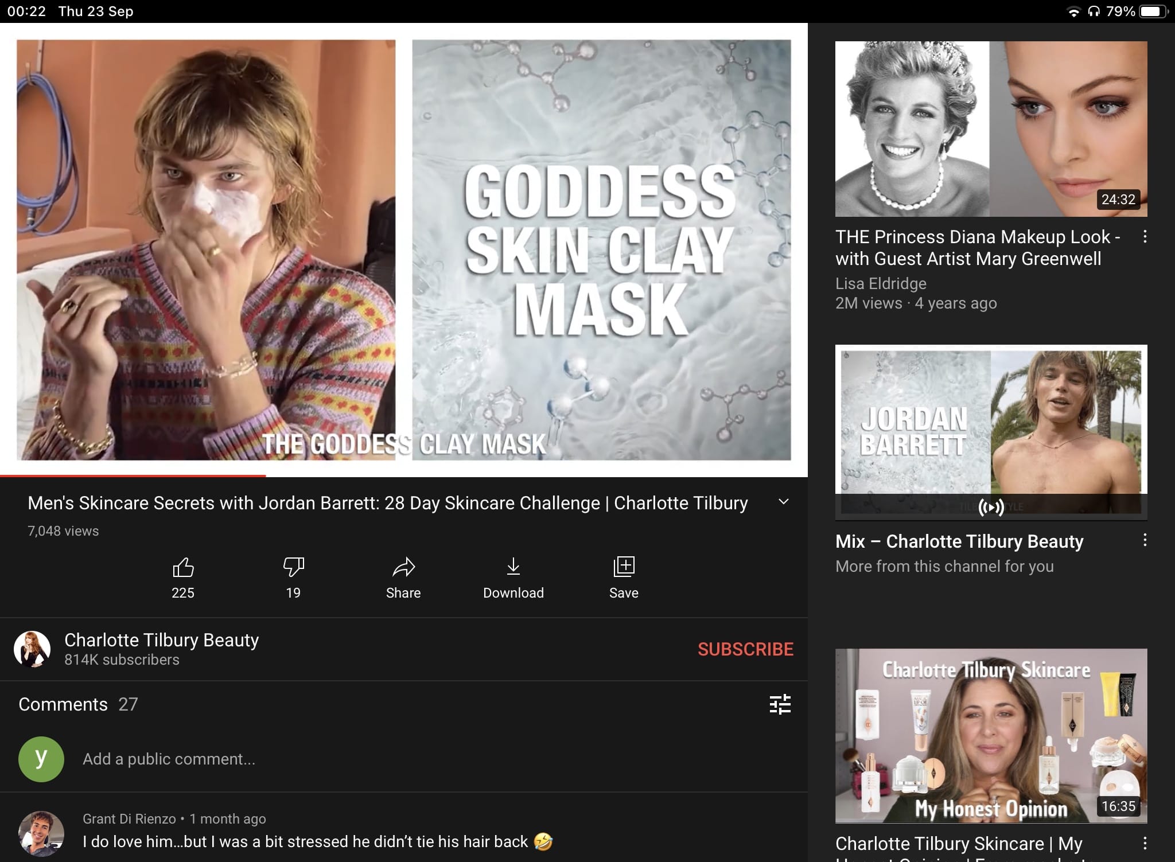Tap the 814K subscribers text
The height and width of the screenshot is (862, 1175).
122,660
